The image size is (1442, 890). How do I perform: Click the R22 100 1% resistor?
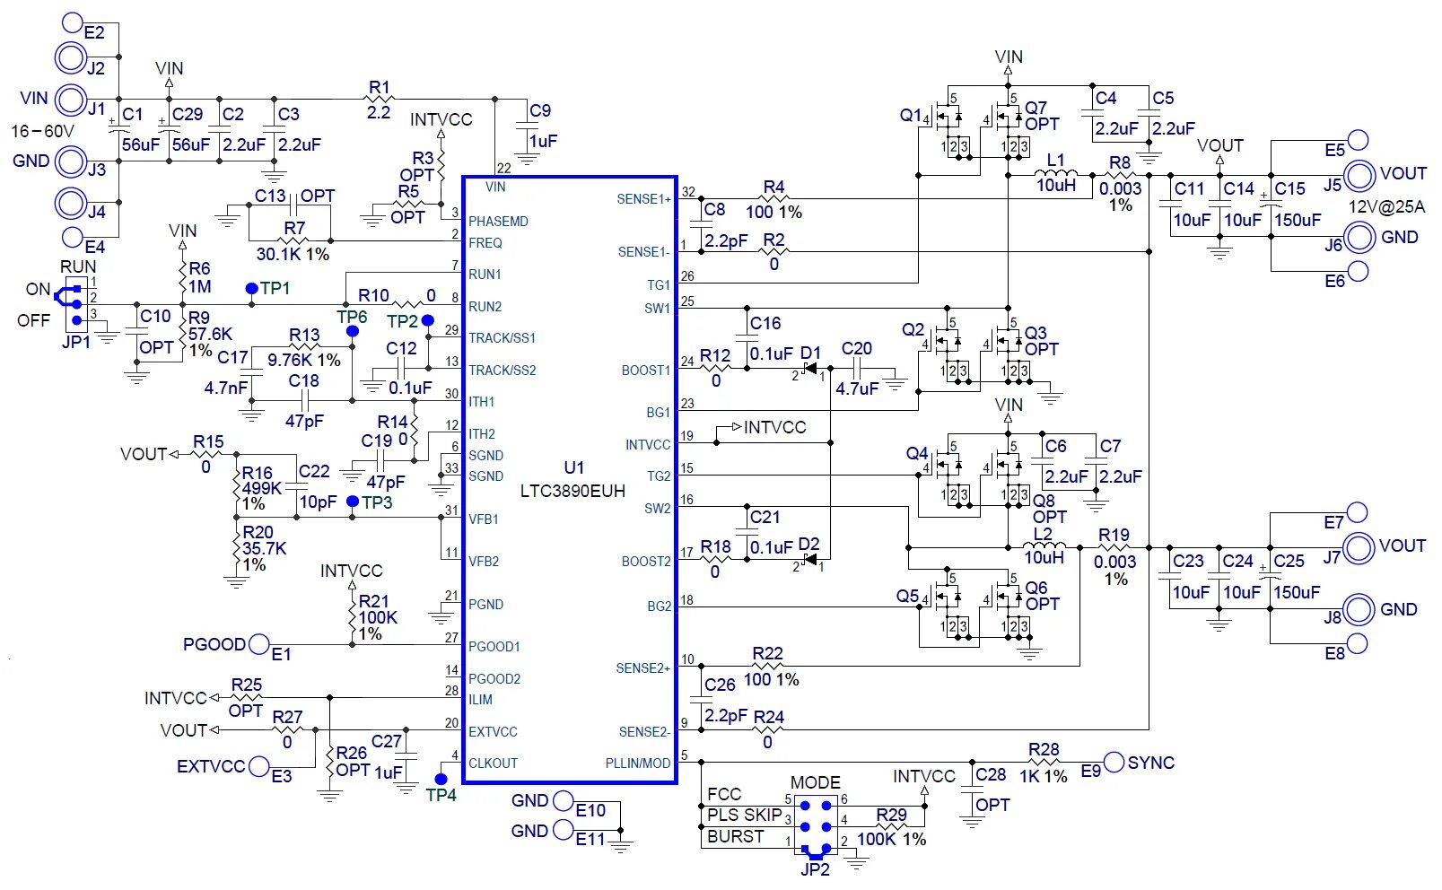(768, 666)
